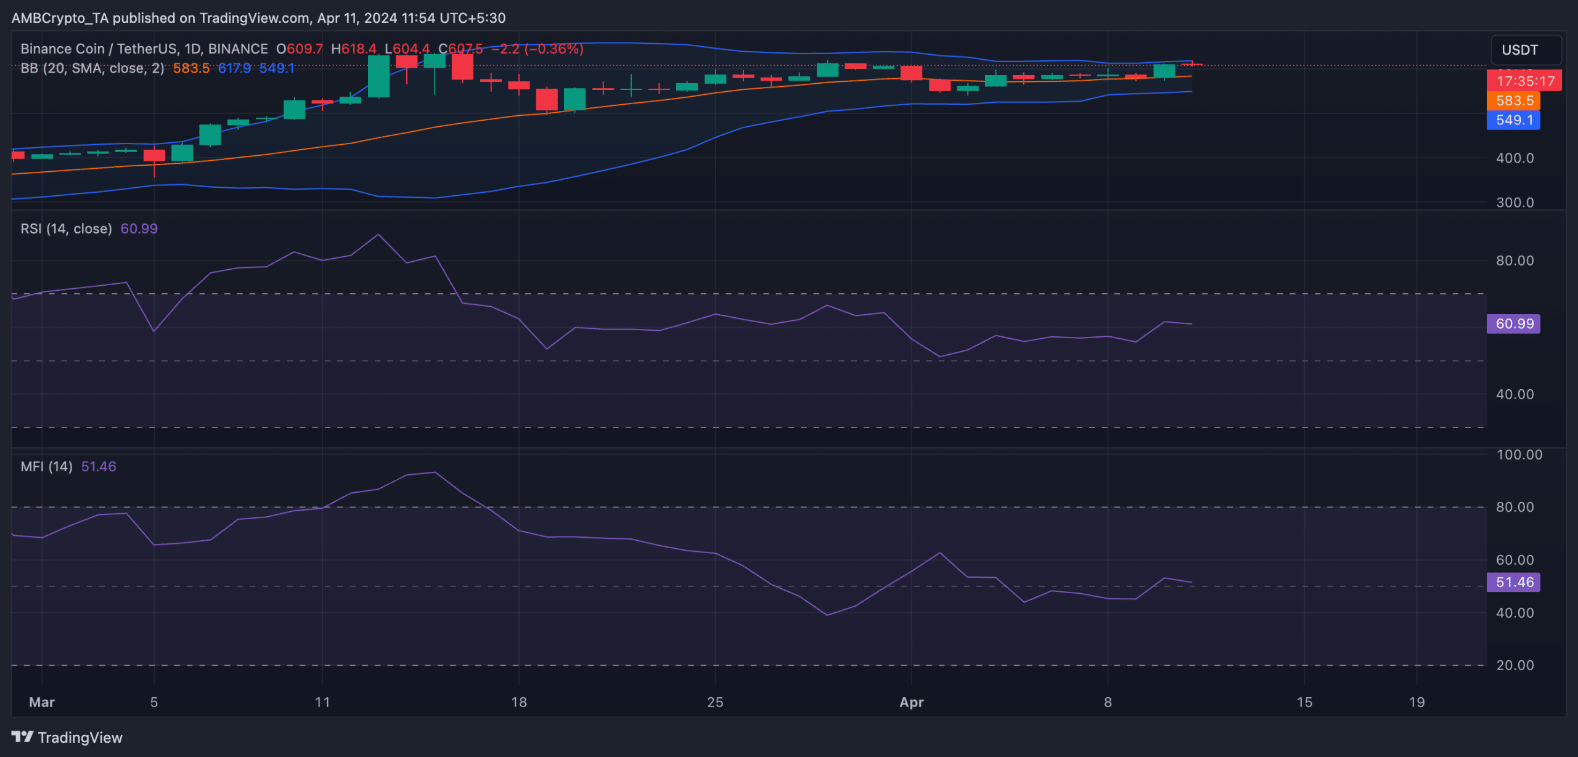Click the RSI value 60.99 in legend
This screenshot has height=757, width=1578.
pyautogui.click(x=139, y=229)
